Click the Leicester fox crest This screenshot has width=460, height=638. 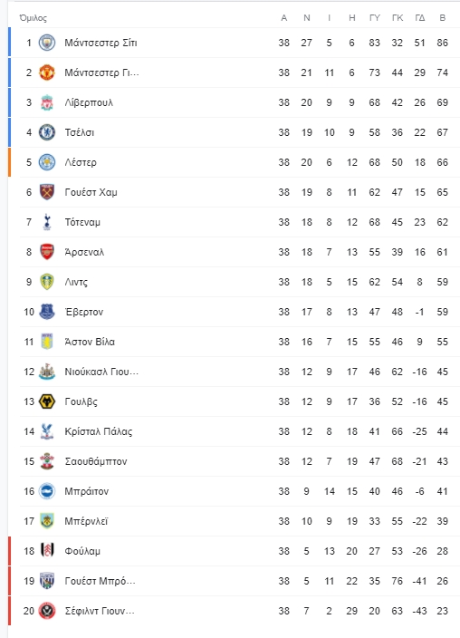[x=47, y=162]
